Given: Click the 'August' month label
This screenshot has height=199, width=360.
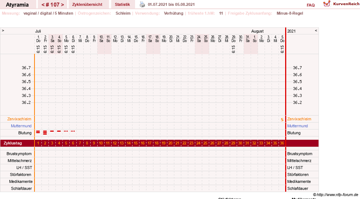Looking at the screenshot, I should (257, 31).
